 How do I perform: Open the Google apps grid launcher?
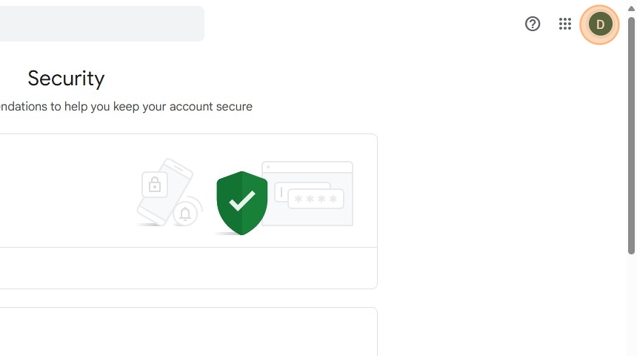(x=565, y=24)
